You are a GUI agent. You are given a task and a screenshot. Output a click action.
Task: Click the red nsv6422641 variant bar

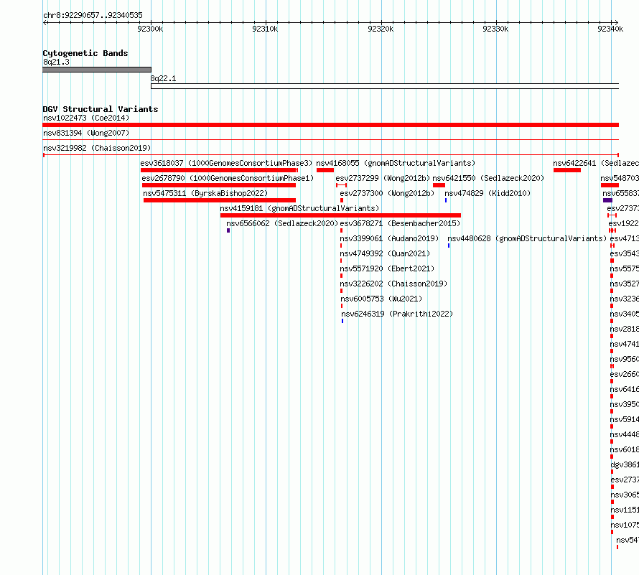[567, 170]
